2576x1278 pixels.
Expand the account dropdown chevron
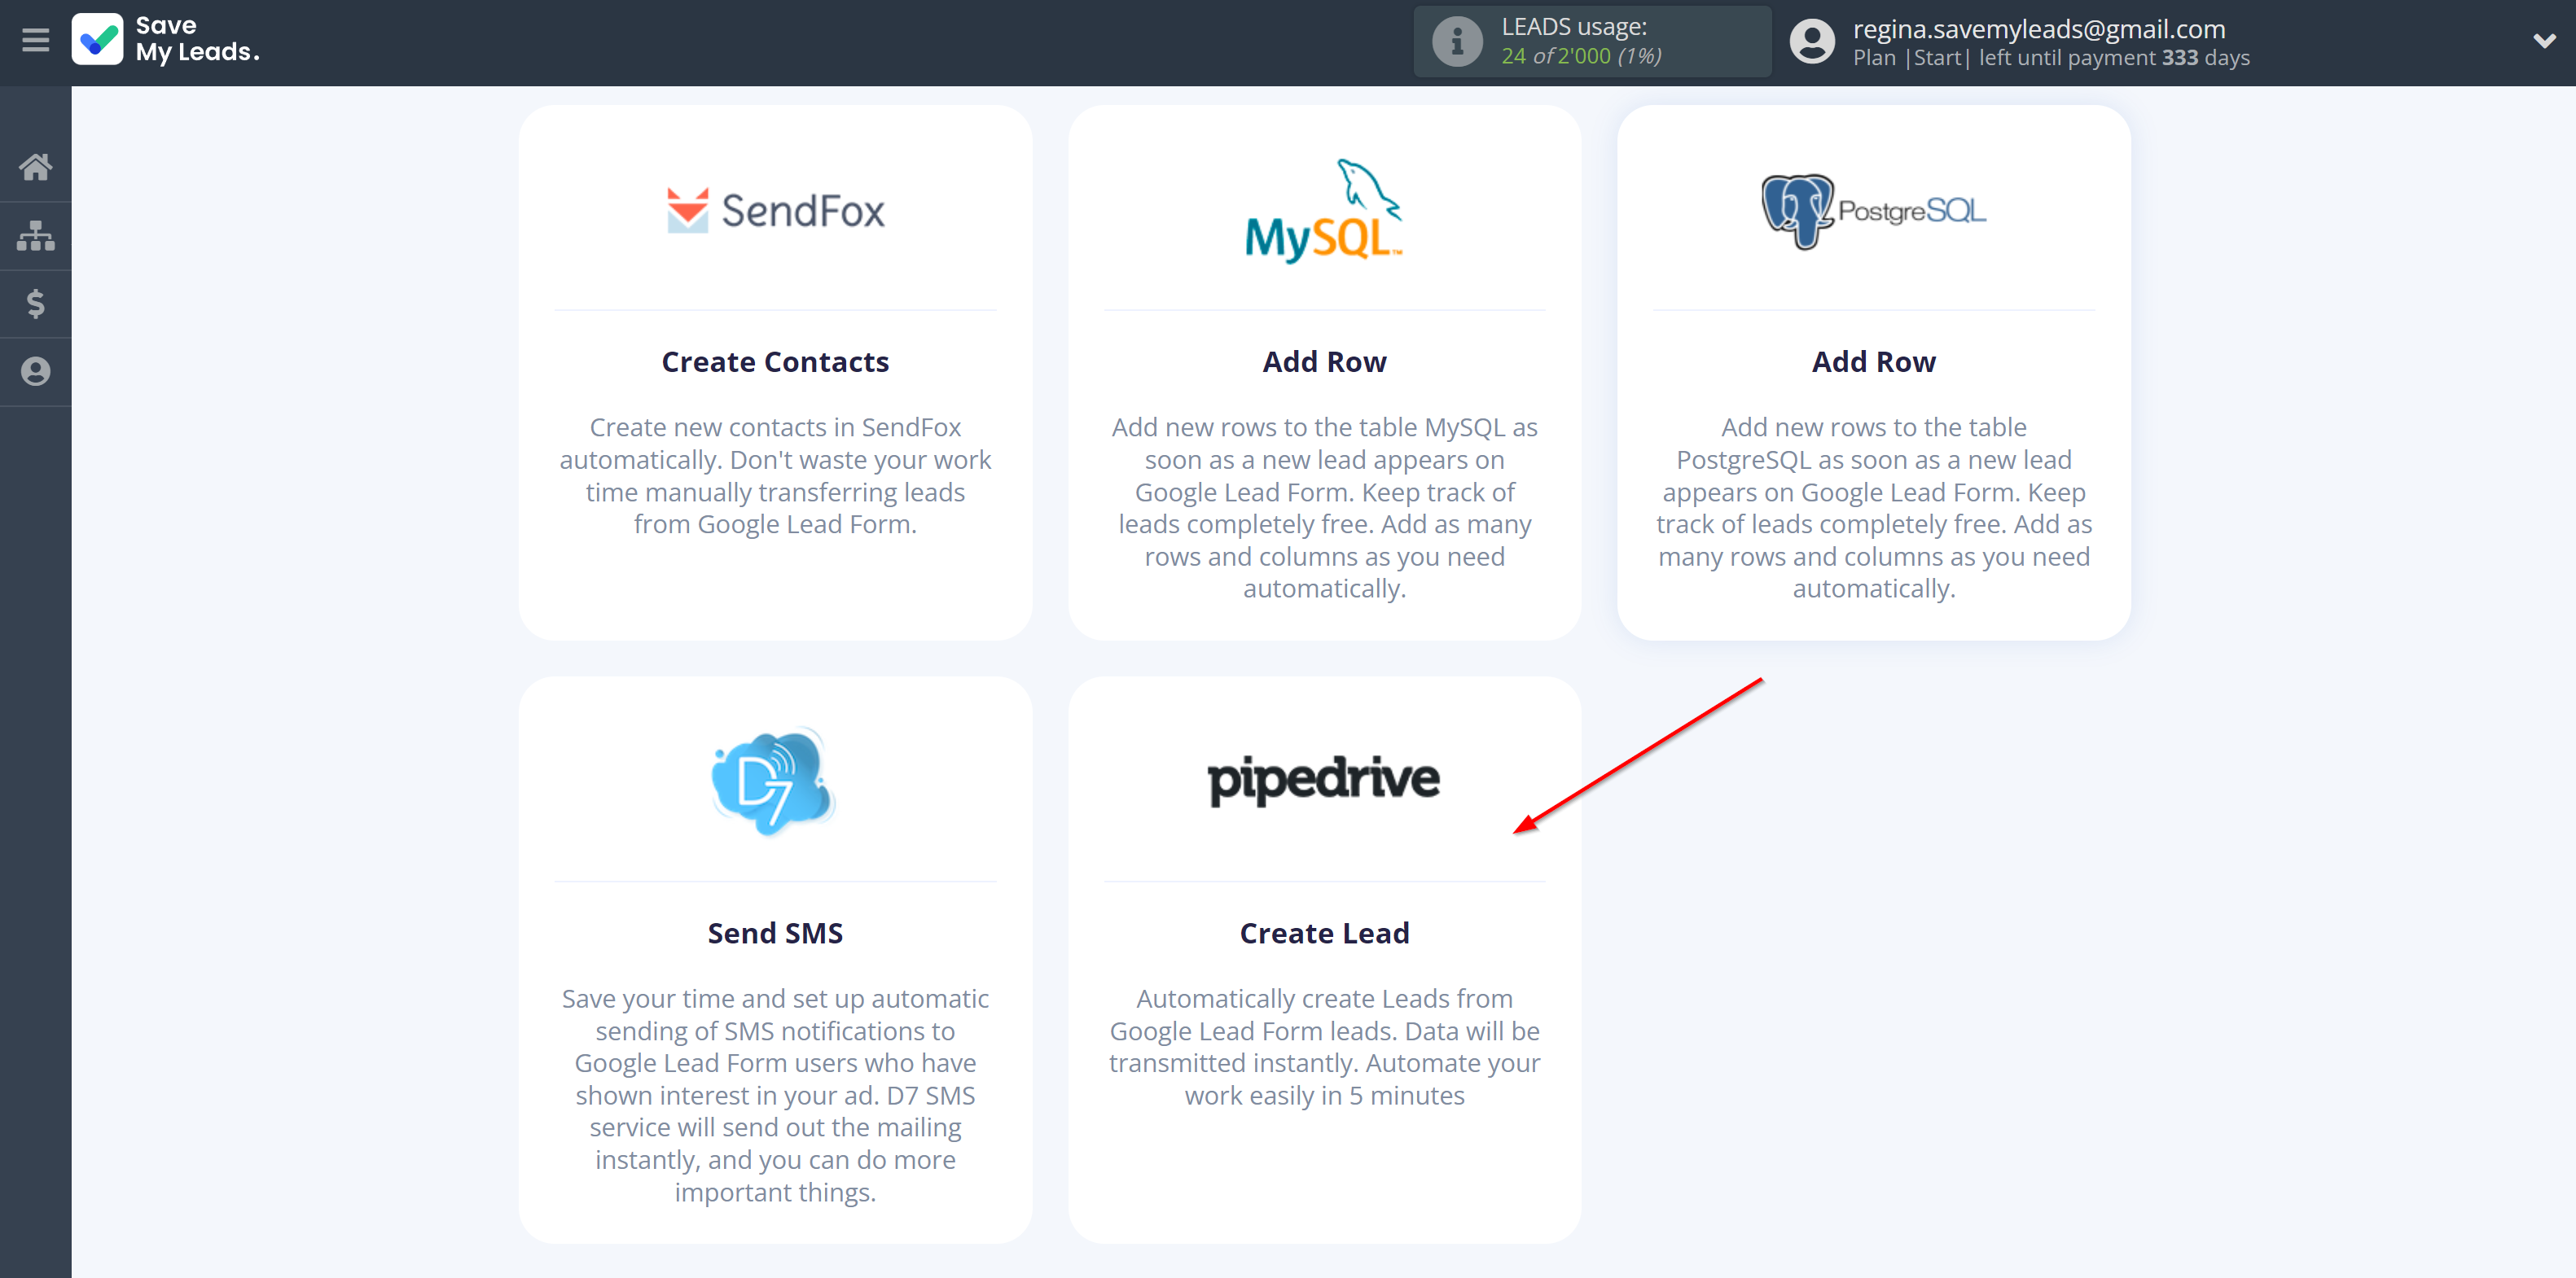click(2544, 42)
